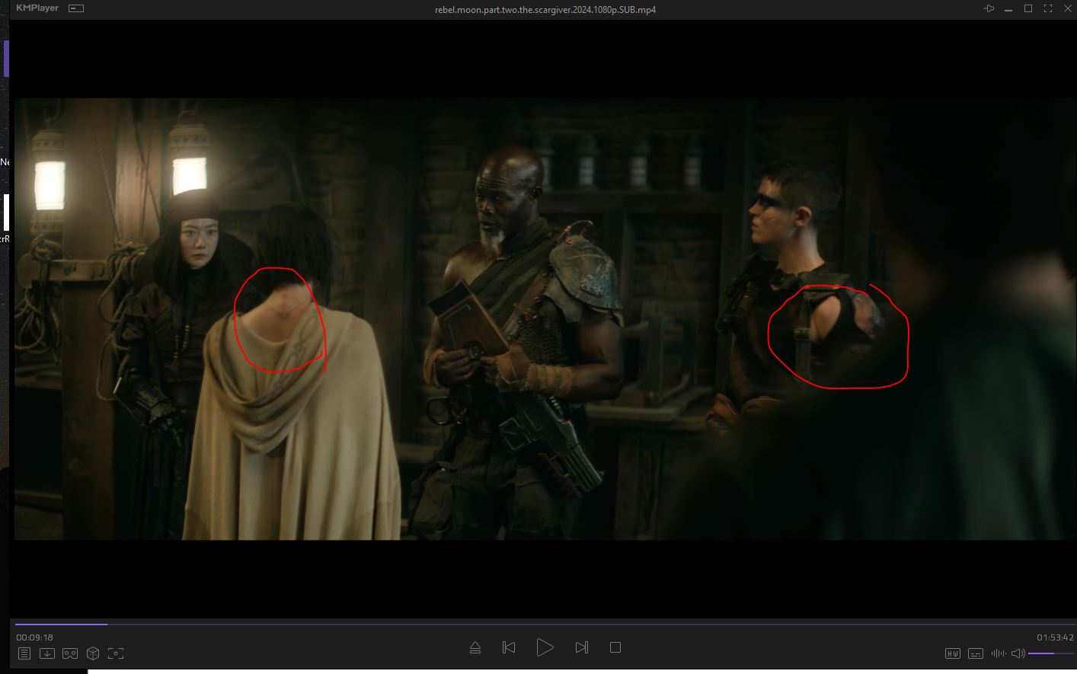Viewport: 1077px width, 674px height.
Task: Toggle HW hardware acceleration
Action: coord(952,653)
